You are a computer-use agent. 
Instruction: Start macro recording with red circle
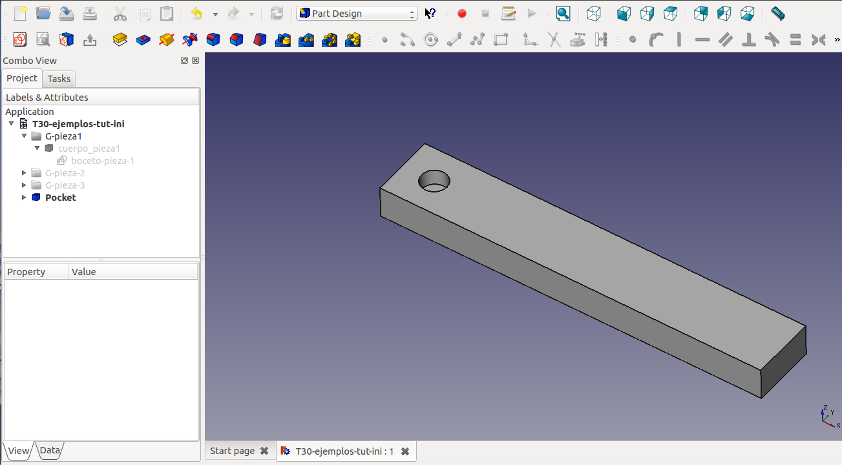(x=462, y=14)
